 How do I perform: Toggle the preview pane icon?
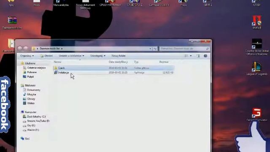tap(198, 56)
